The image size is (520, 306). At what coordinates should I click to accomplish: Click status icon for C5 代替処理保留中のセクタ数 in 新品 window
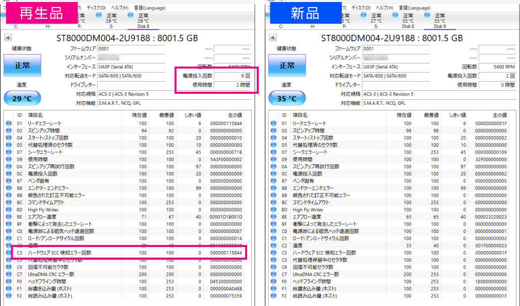tap(273, 260)
